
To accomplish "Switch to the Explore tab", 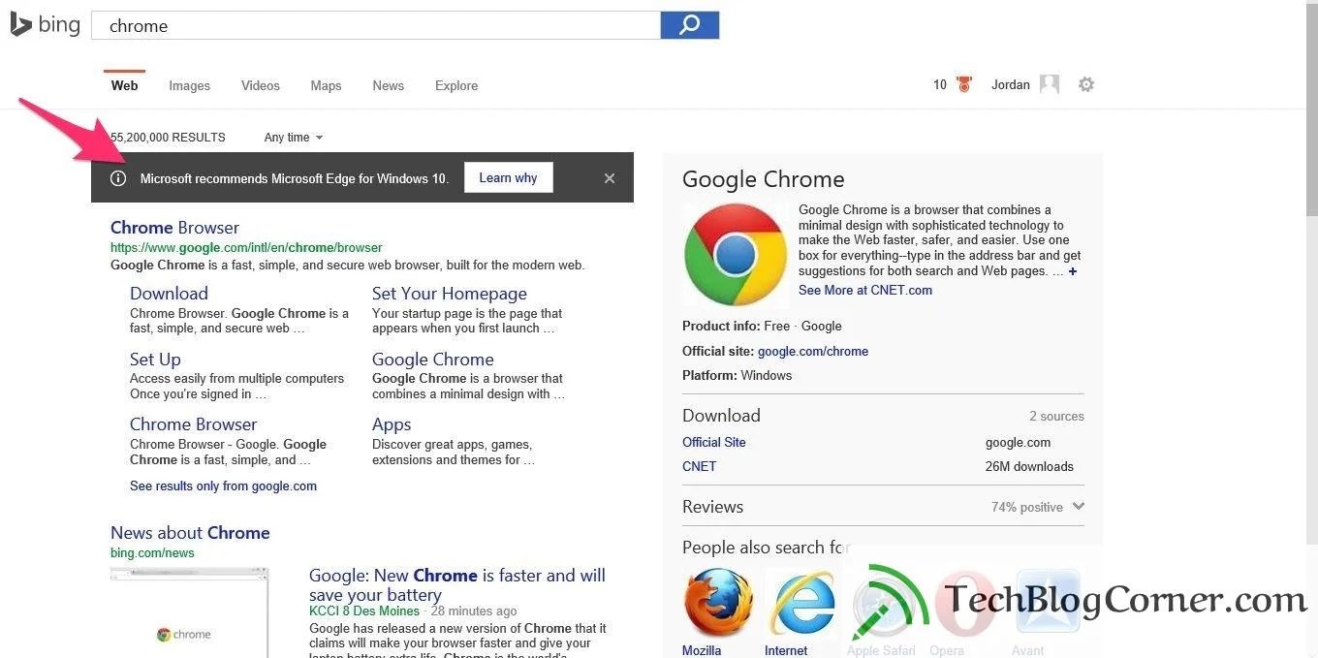I will [456, 85].
